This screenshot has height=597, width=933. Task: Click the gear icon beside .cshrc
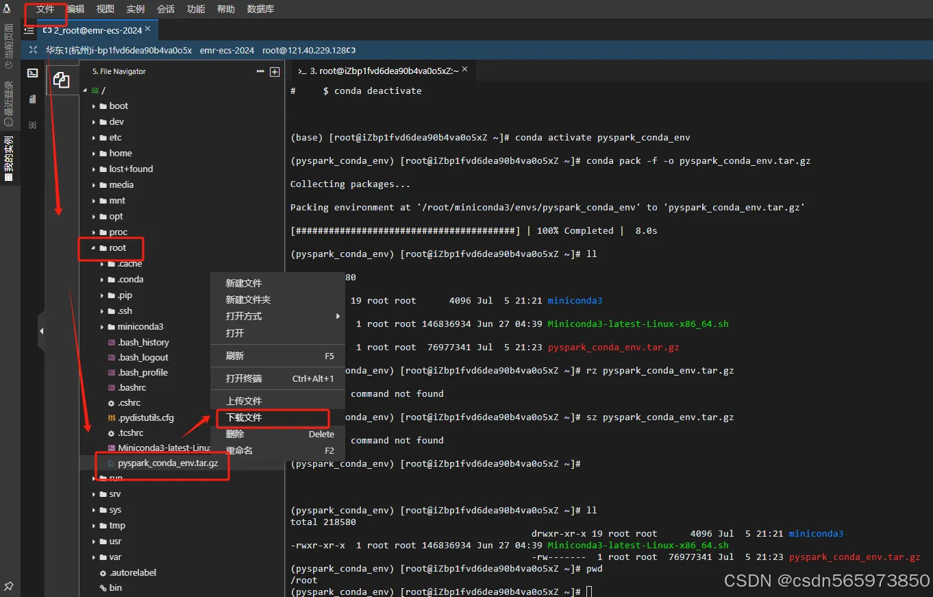[112, 403]
